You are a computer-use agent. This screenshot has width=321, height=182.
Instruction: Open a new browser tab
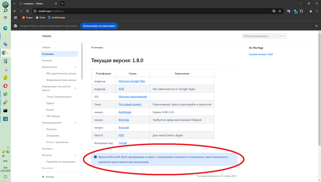click(62, 4)
